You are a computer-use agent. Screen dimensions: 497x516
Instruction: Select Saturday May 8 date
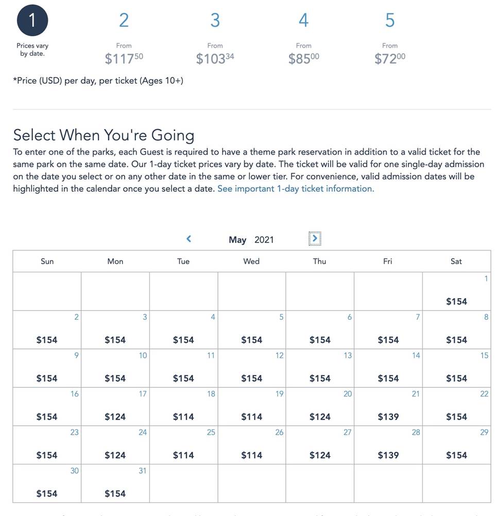[456, 330]
